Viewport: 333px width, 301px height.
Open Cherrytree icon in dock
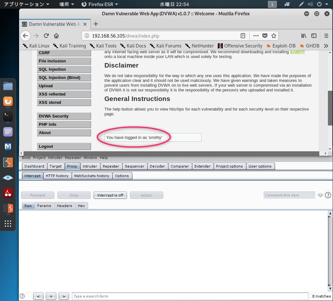point(8,193)
